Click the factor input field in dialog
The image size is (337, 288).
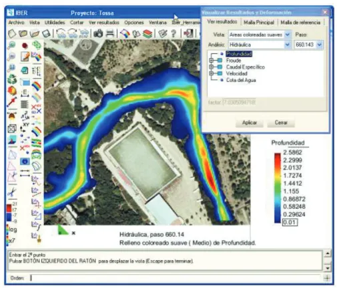[x=239, y=102]
